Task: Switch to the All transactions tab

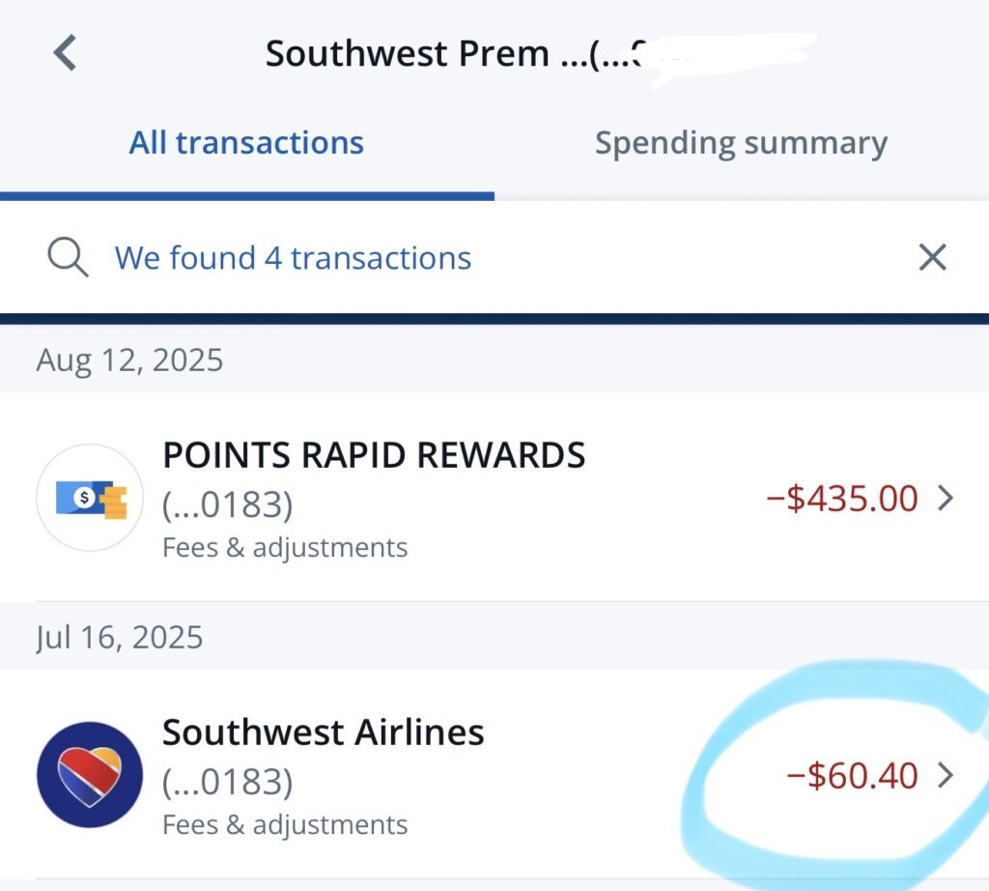Action: [246, 143]
